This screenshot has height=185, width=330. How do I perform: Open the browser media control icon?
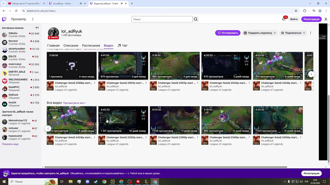click(x=314, y=11)
